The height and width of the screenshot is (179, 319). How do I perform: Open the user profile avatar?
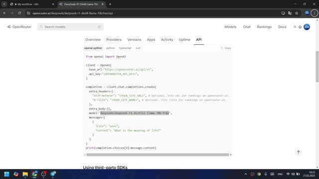[307, 27]
